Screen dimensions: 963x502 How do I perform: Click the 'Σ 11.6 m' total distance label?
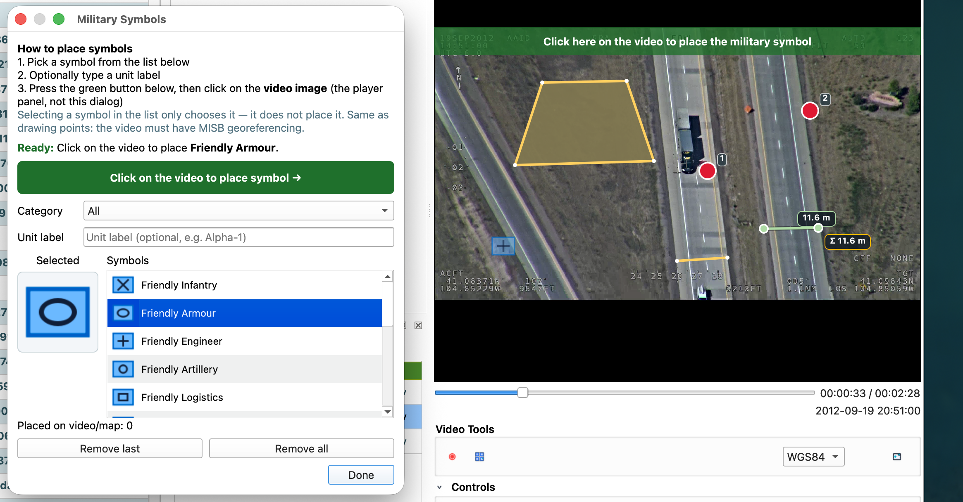(847, 241)
